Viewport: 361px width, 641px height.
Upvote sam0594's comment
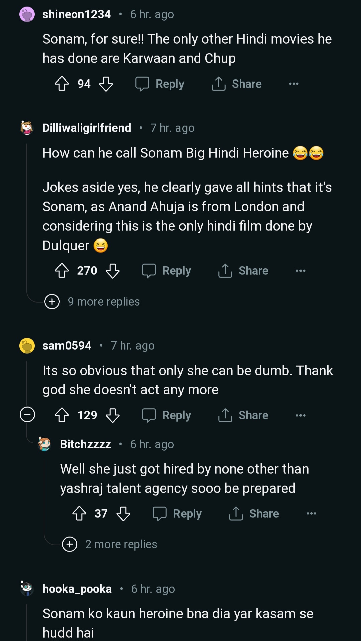(62, 415)
